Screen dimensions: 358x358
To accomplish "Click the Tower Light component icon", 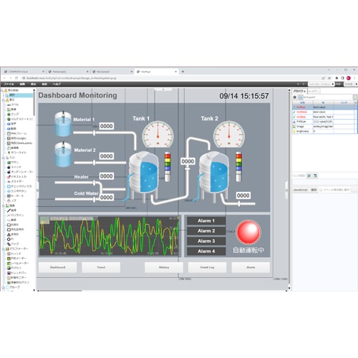I will click(x=9, y=153).
